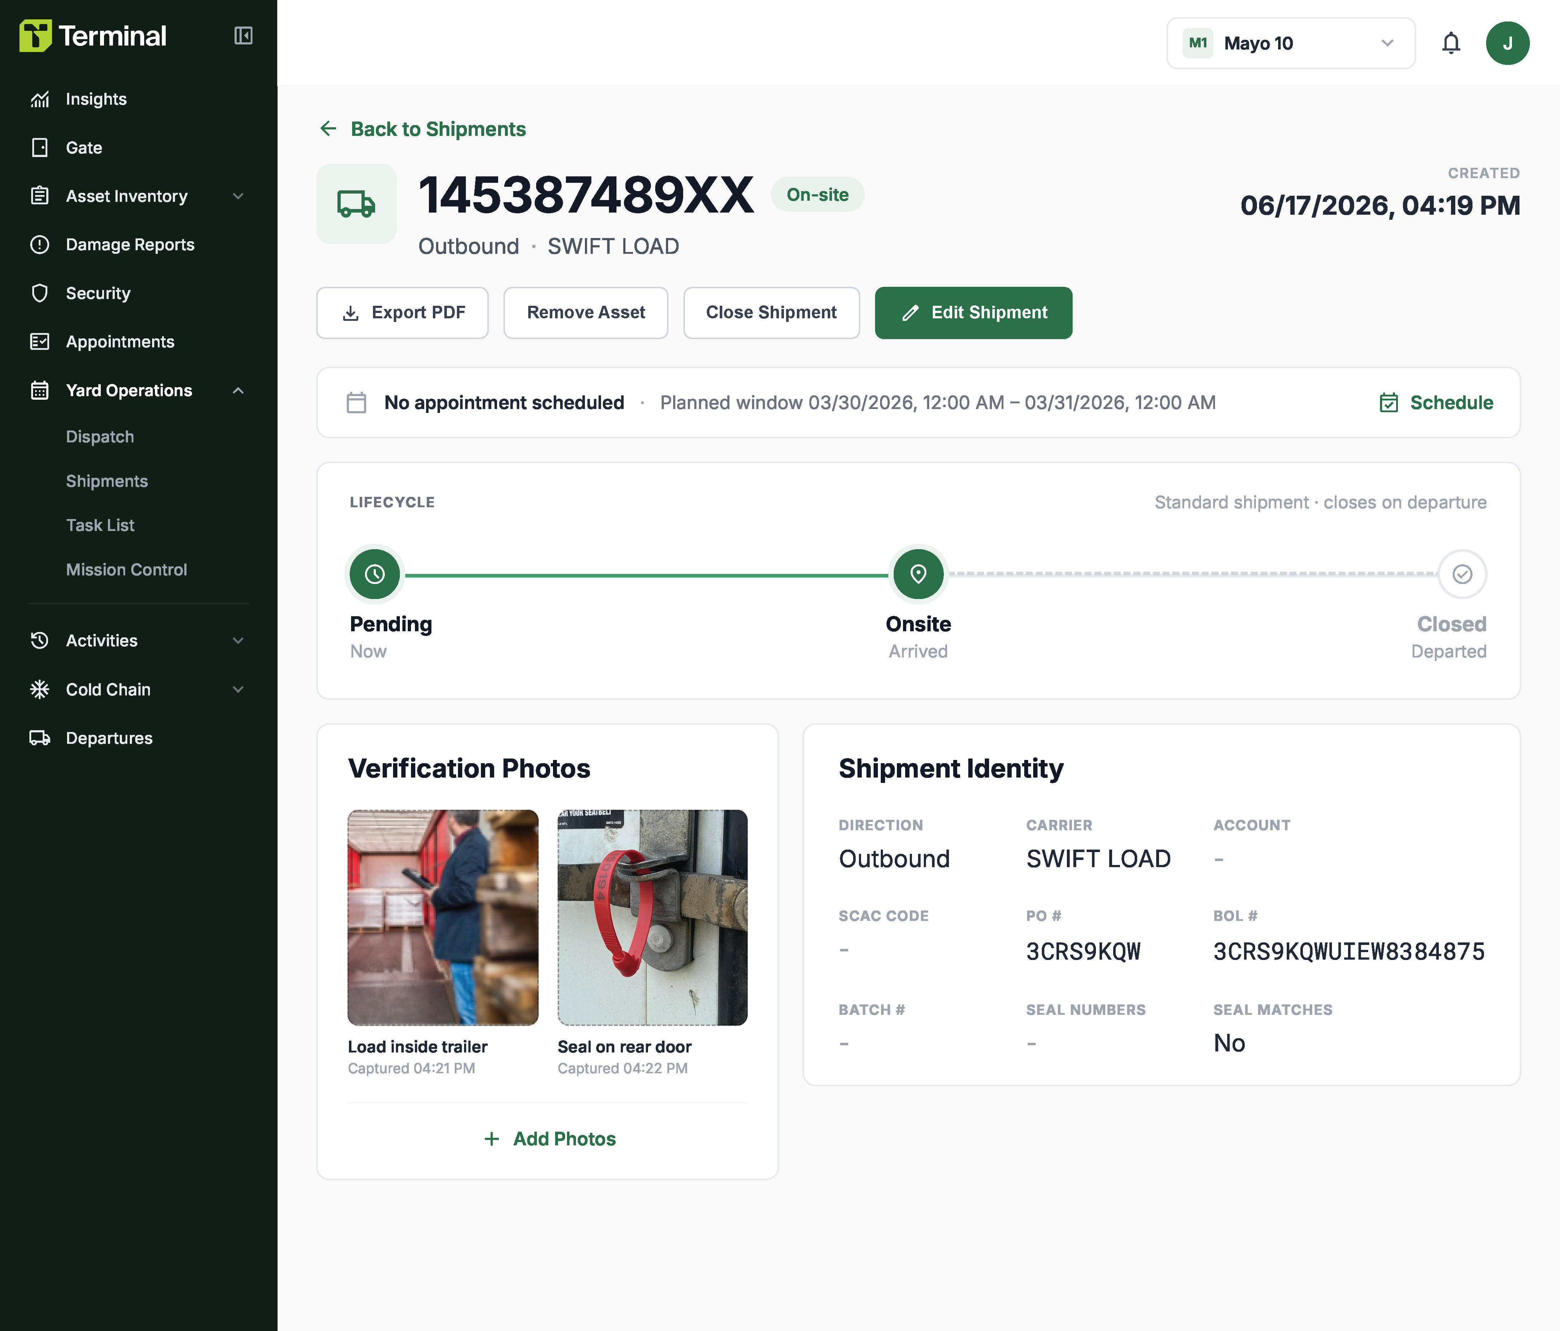Click the appointment calendar icon
1560x1331 pixels.
(x=356, y=403)
